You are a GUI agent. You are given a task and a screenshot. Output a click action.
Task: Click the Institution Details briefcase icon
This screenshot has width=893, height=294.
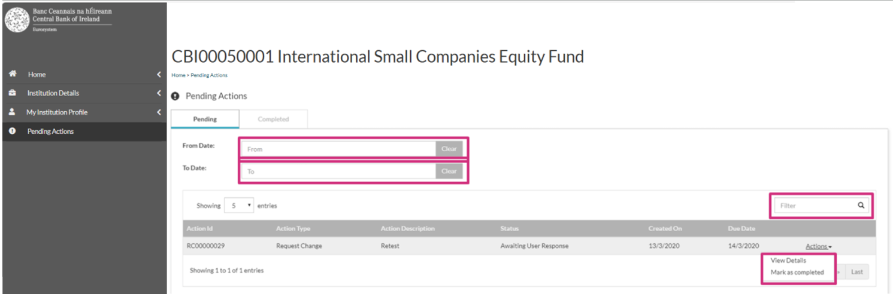coord(12,93)
